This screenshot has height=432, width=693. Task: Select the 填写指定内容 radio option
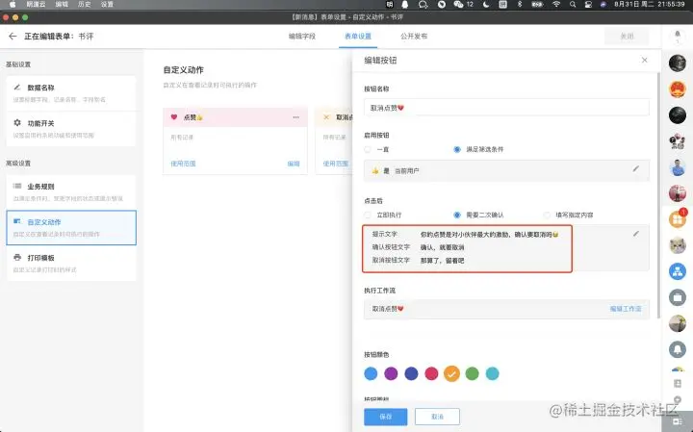[547, 215]
